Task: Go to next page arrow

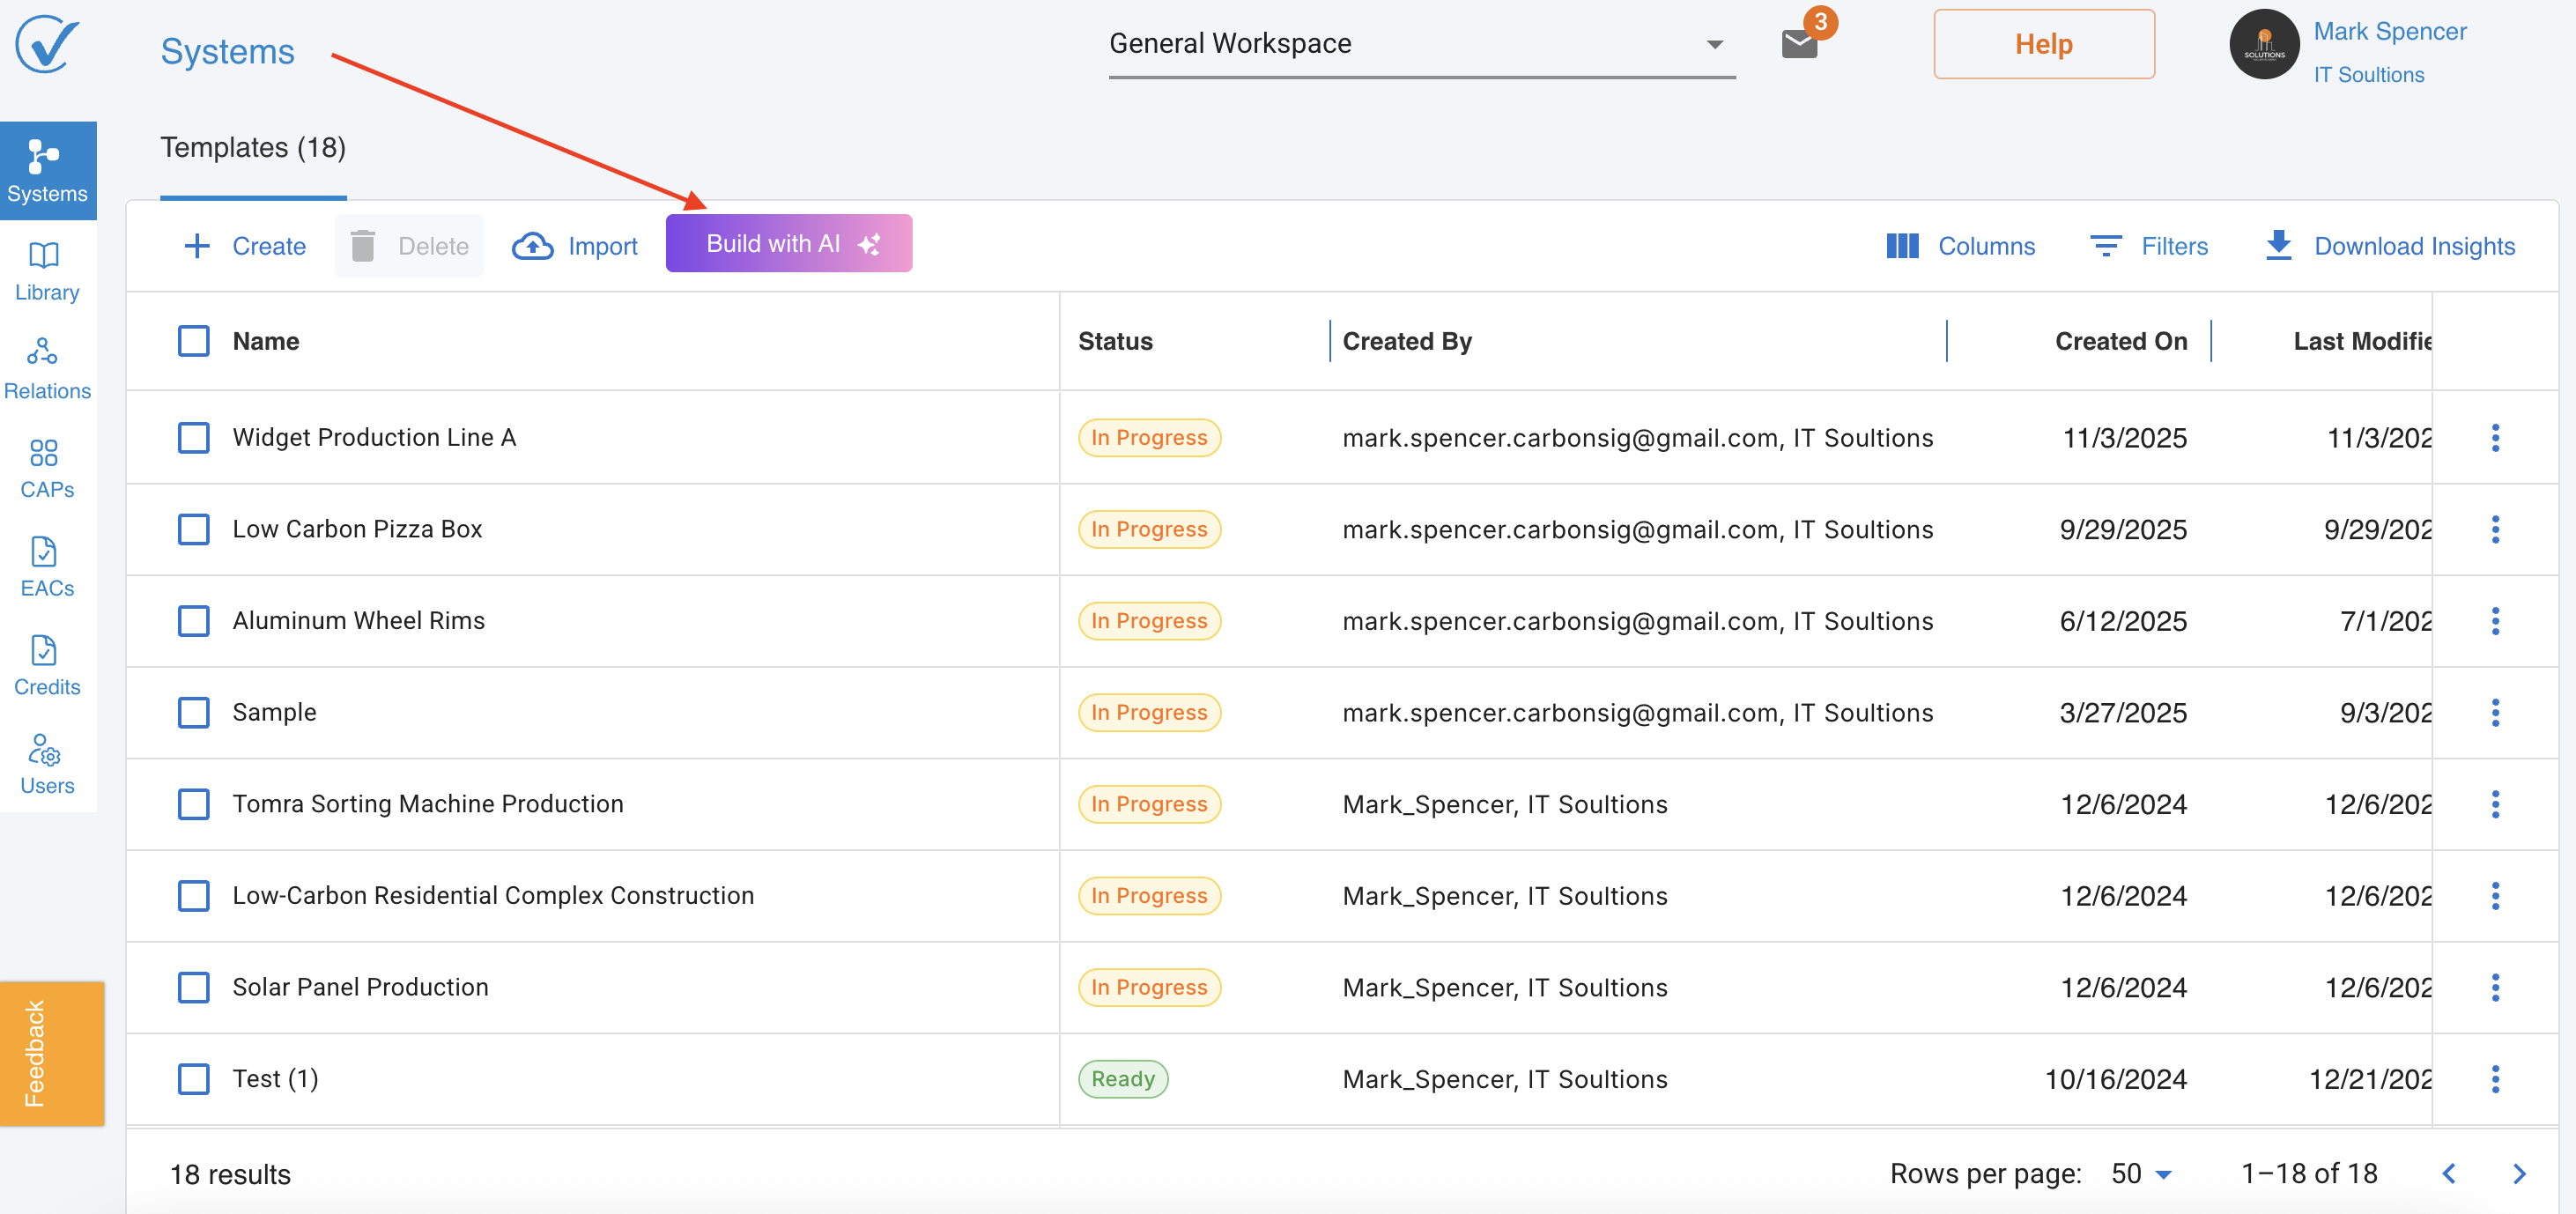Action: [2519, 1174]
